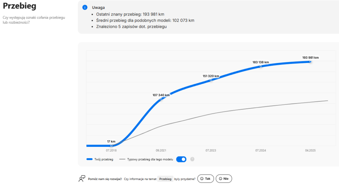Click the Przebieg section heading
The height and width of the screenshot is (184, 339).
20,6
